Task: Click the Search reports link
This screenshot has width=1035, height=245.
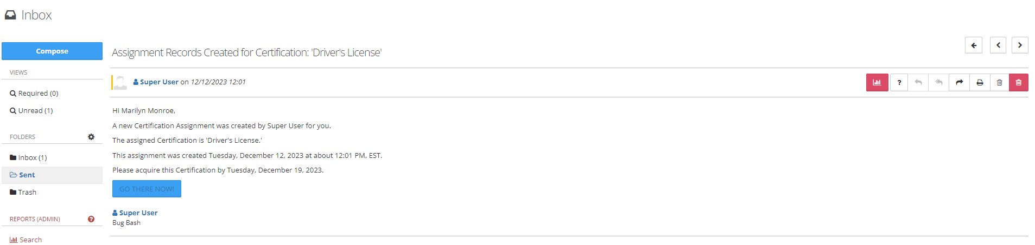Action: pos(26,240)
